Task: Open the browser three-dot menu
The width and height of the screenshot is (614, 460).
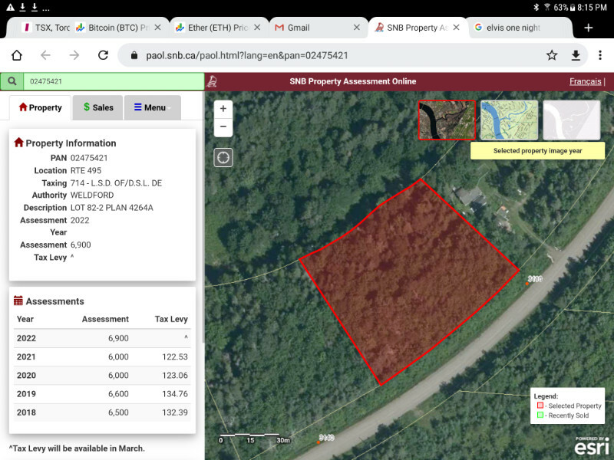Action: point(600,55)
